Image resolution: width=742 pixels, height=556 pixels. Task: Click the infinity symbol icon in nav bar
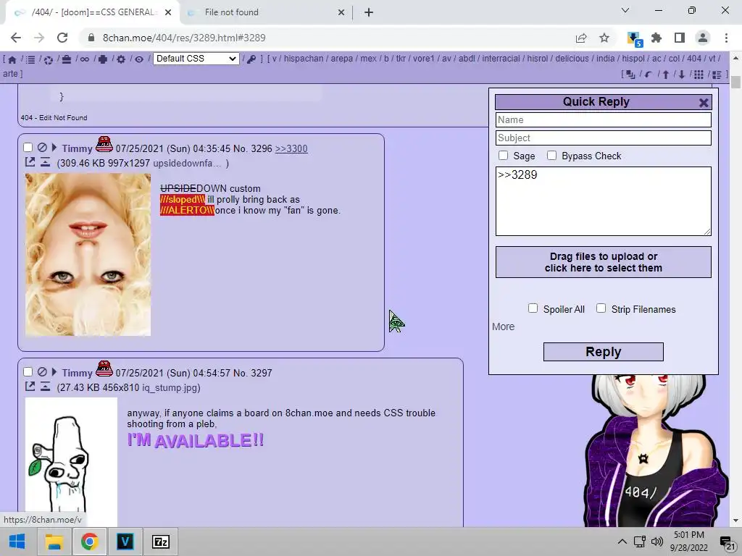84,59
